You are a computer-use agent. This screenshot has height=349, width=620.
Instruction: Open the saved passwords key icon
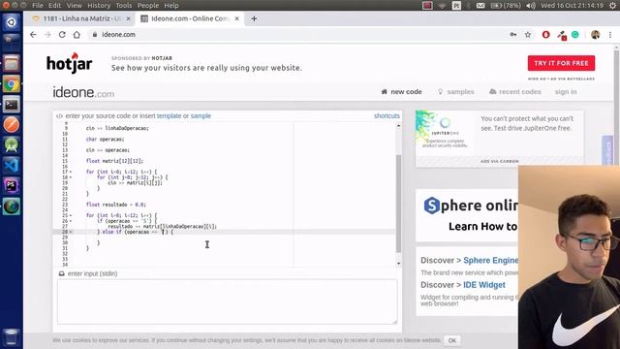click(x=513, y=35)
